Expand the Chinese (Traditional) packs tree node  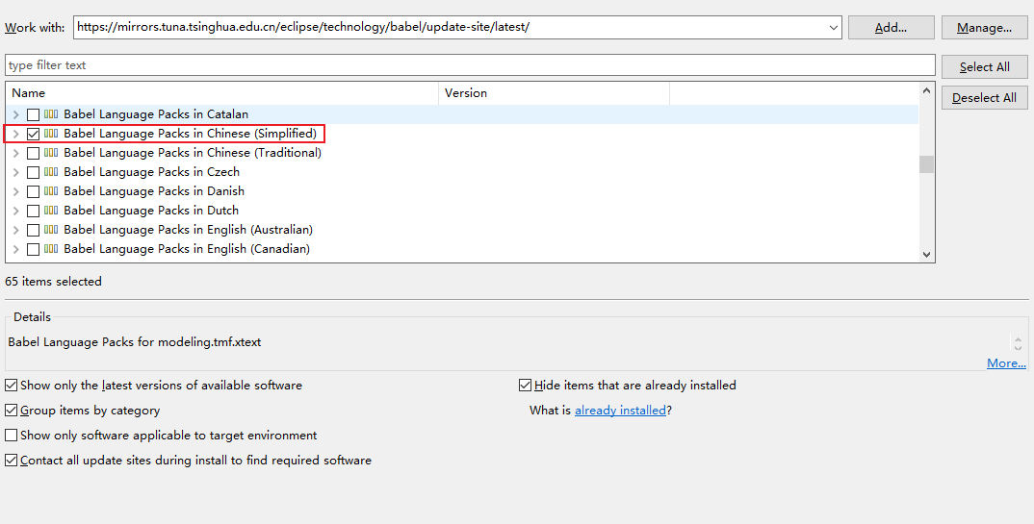15,153
